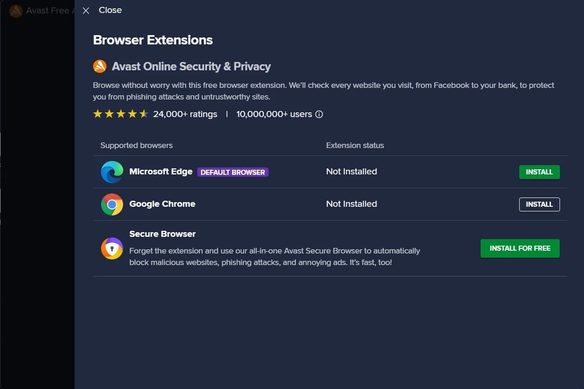Click the Avast Free Antivirus logo in the sidebar

15,11
